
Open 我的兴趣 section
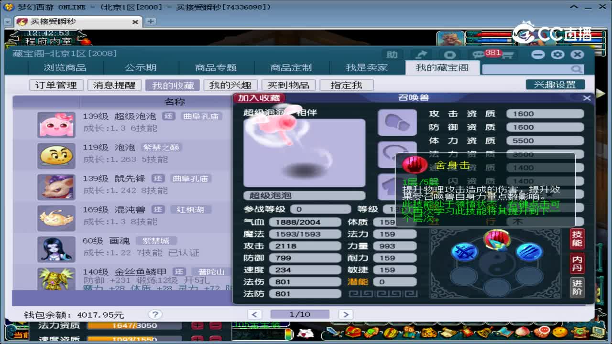pos(230,85)
